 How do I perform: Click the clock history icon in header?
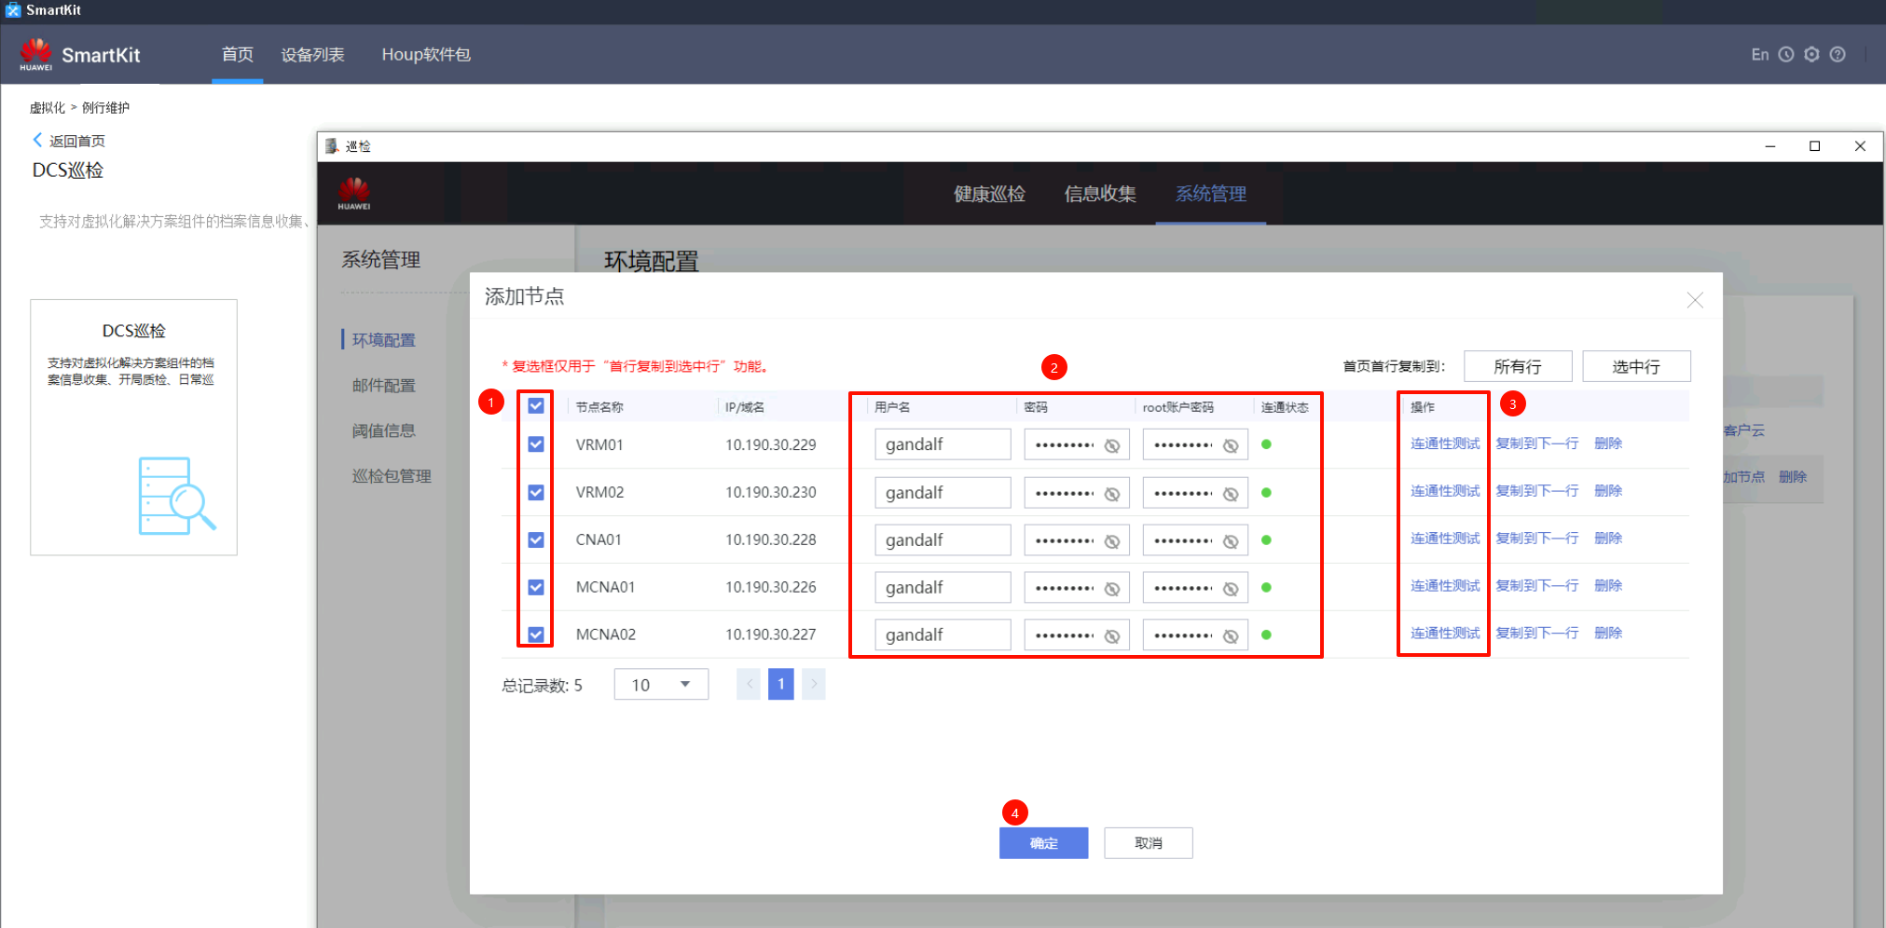(1785, 54)
